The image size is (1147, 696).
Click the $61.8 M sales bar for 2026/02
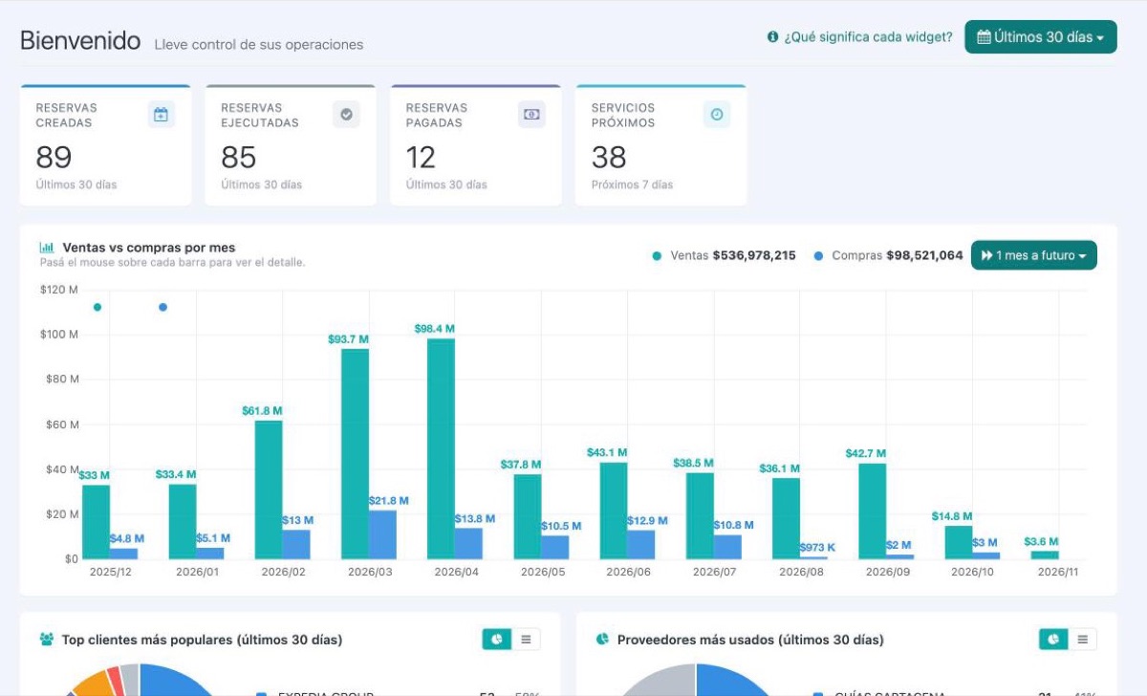[269, 489]
